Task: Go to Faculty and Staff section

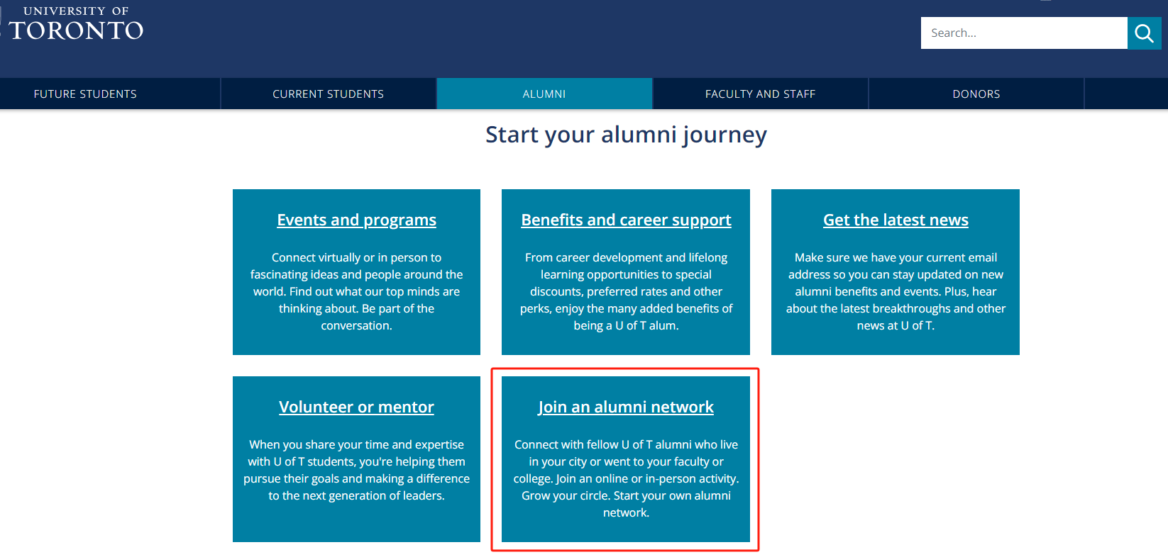Action: (760, 94)
